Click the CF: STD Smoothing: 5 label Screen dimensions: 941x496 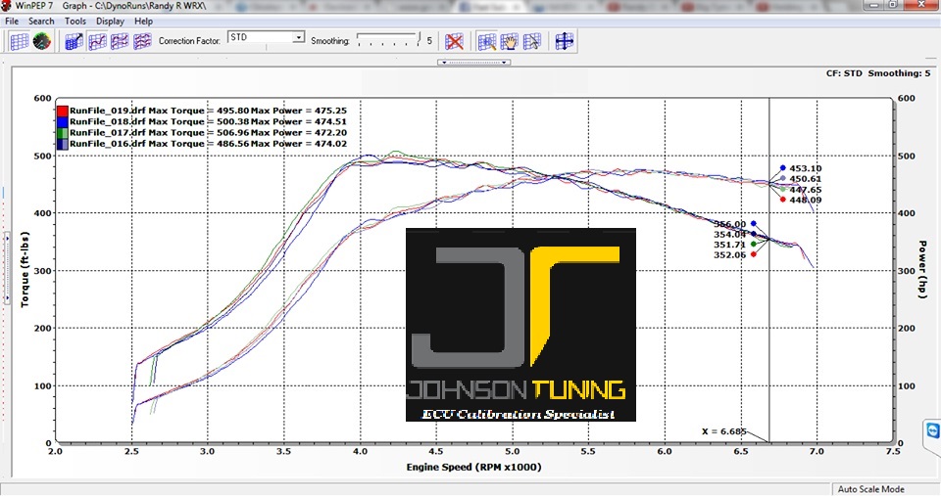[x=878, y=73]
